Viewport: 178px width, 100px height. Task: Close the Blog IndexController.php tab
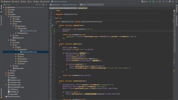pos(103,5)
